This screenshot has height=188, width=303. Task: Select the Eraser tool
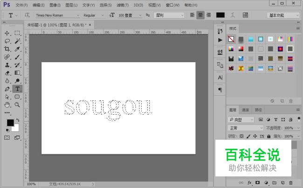7,73
